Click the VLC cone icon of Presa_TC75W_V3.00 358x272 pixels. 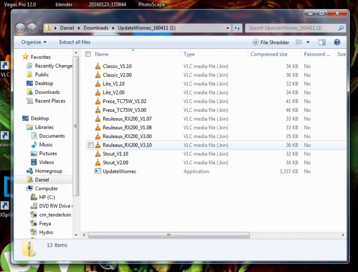pyautogui.click(x=98, y=110)
